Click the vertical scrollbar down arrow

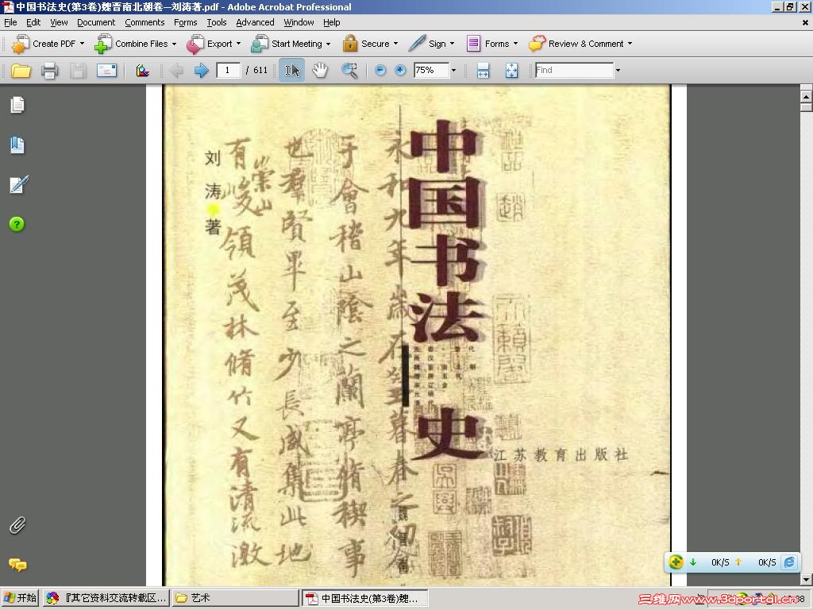click(x=806, y=579)
